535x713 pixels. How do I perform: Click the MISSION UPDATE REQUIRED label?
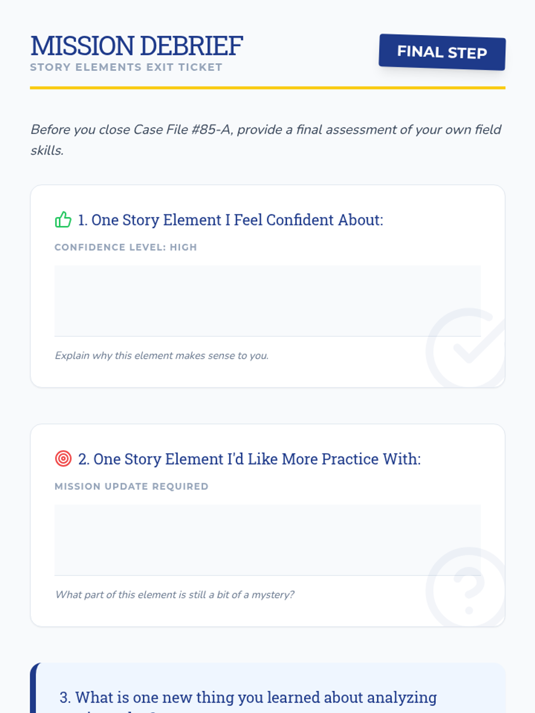click(132, 486)
